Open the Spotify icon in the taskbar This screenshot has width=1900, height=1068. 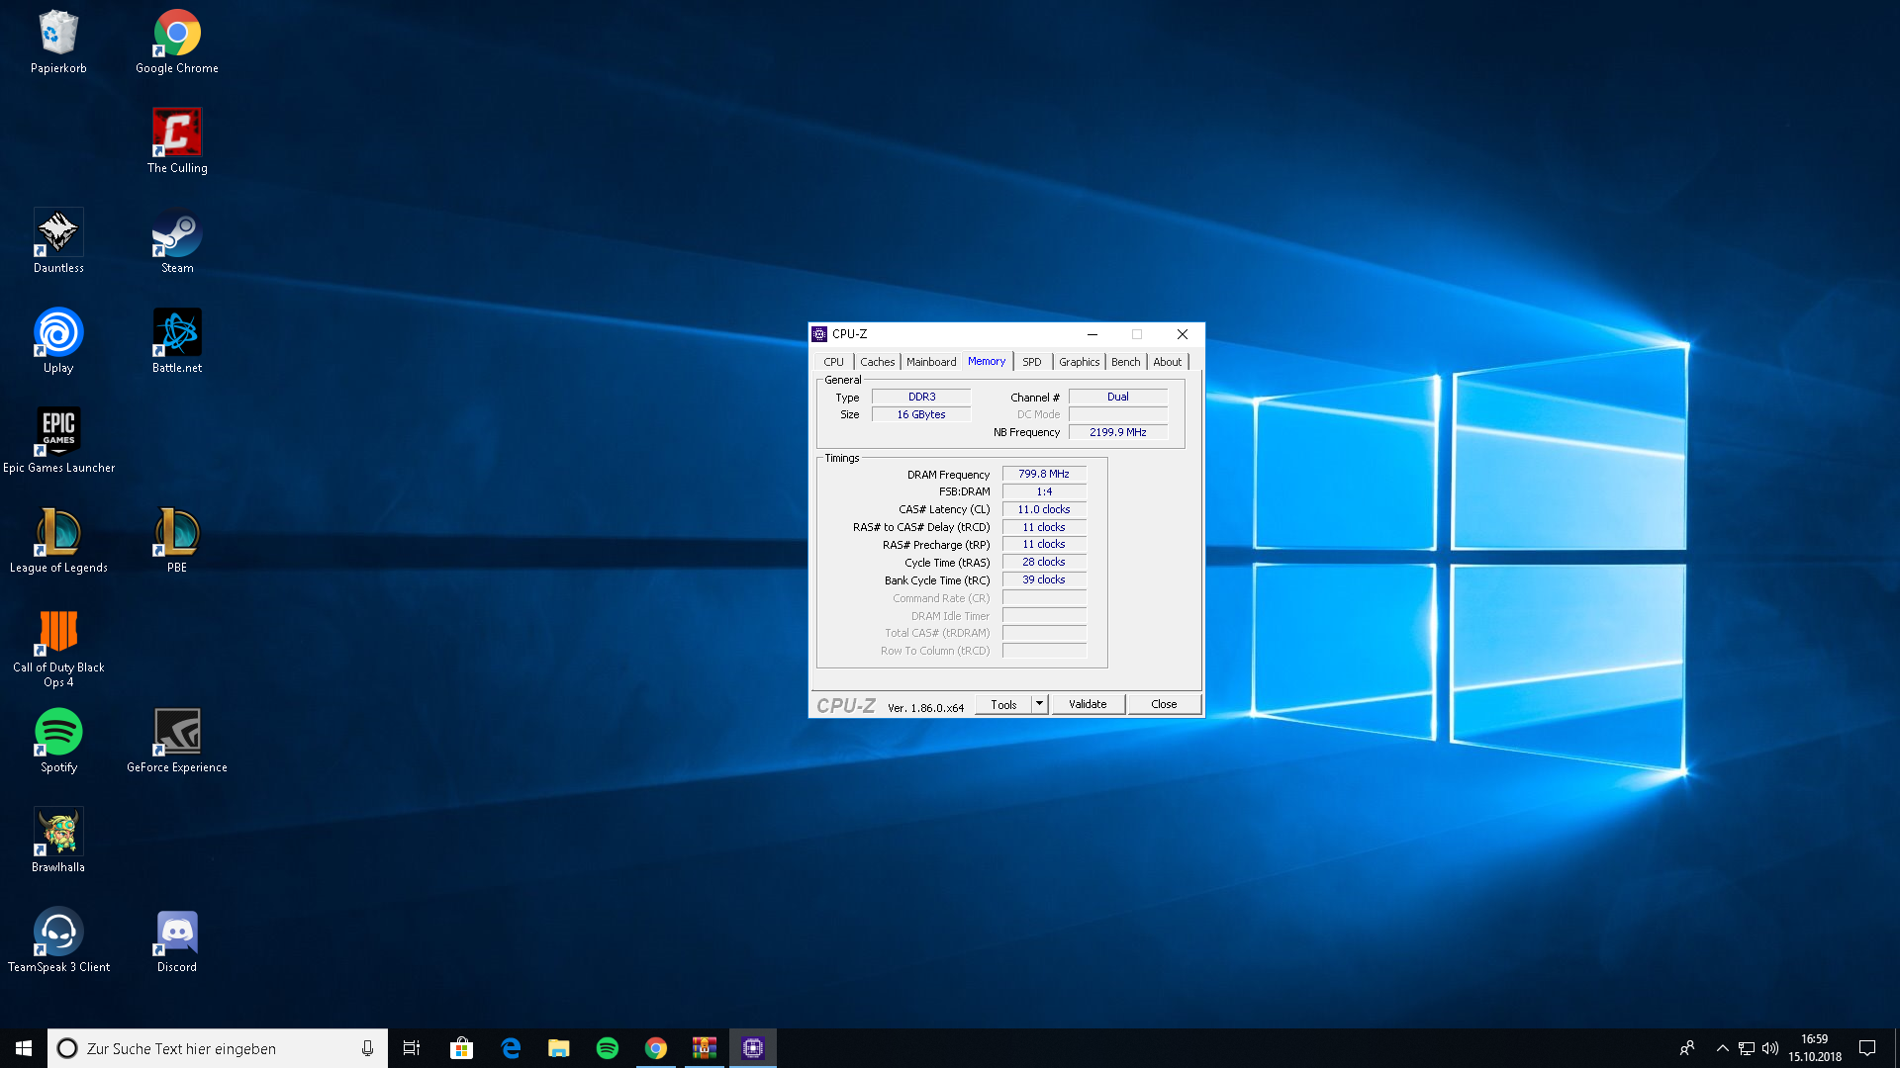point(608,1048)
